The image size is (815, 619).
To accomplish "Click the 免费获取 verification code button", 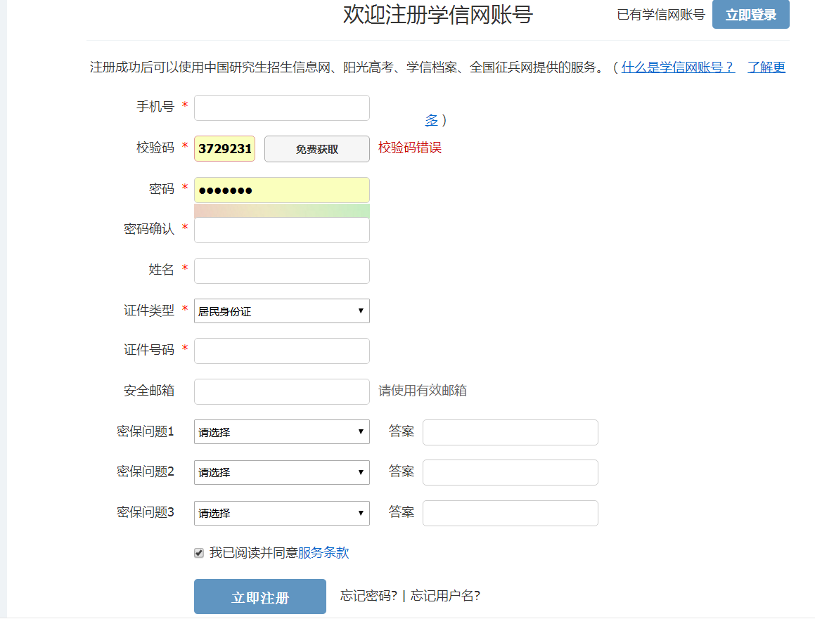I will pos(316,148).
